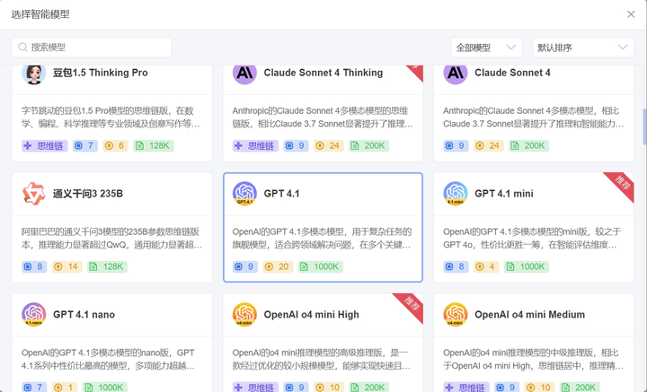
Task: Click 1000K context badge on GPT 4.1 card
Action: click(321, 266)
